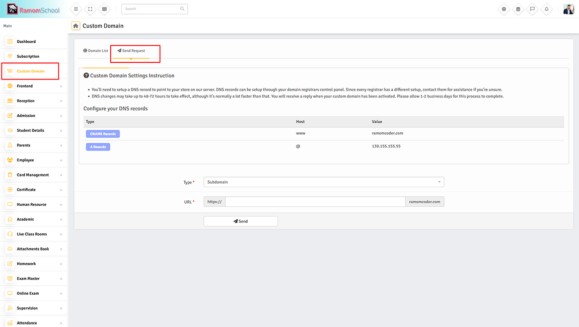This screenshot has height=327, width=579.
Task: Click the fullscreen icon in top bar
Action: [x=90, y=9]
